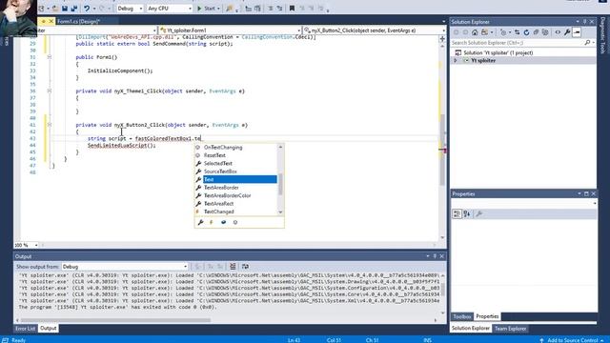The height and width of the screenshot is (343, 610).
Task: Select Properties tab at bottom
Action: [x=487, y=316]
